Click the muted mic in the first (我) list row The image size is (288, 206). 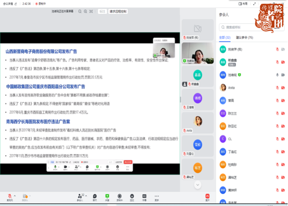pyautogui.click(x=277, y=49)
